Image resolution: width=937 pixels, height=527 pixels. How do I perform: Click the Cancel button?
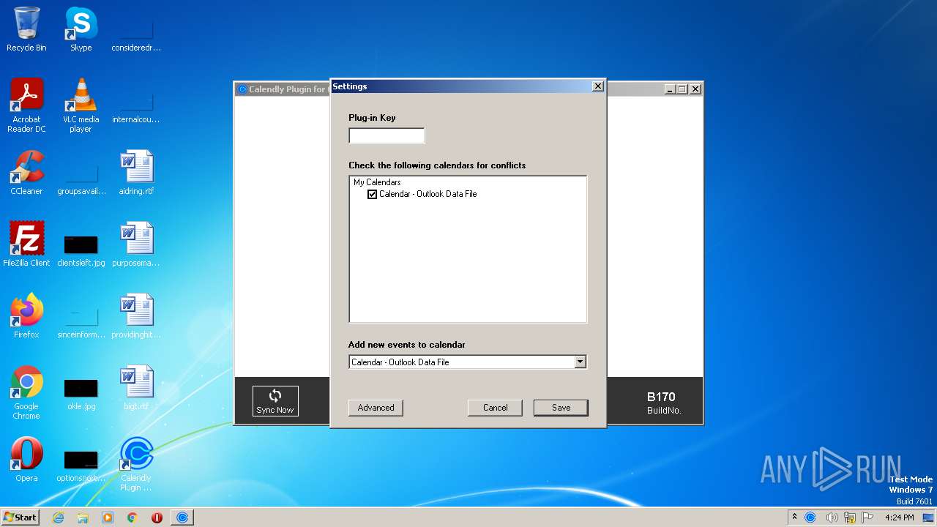(495, 408)
